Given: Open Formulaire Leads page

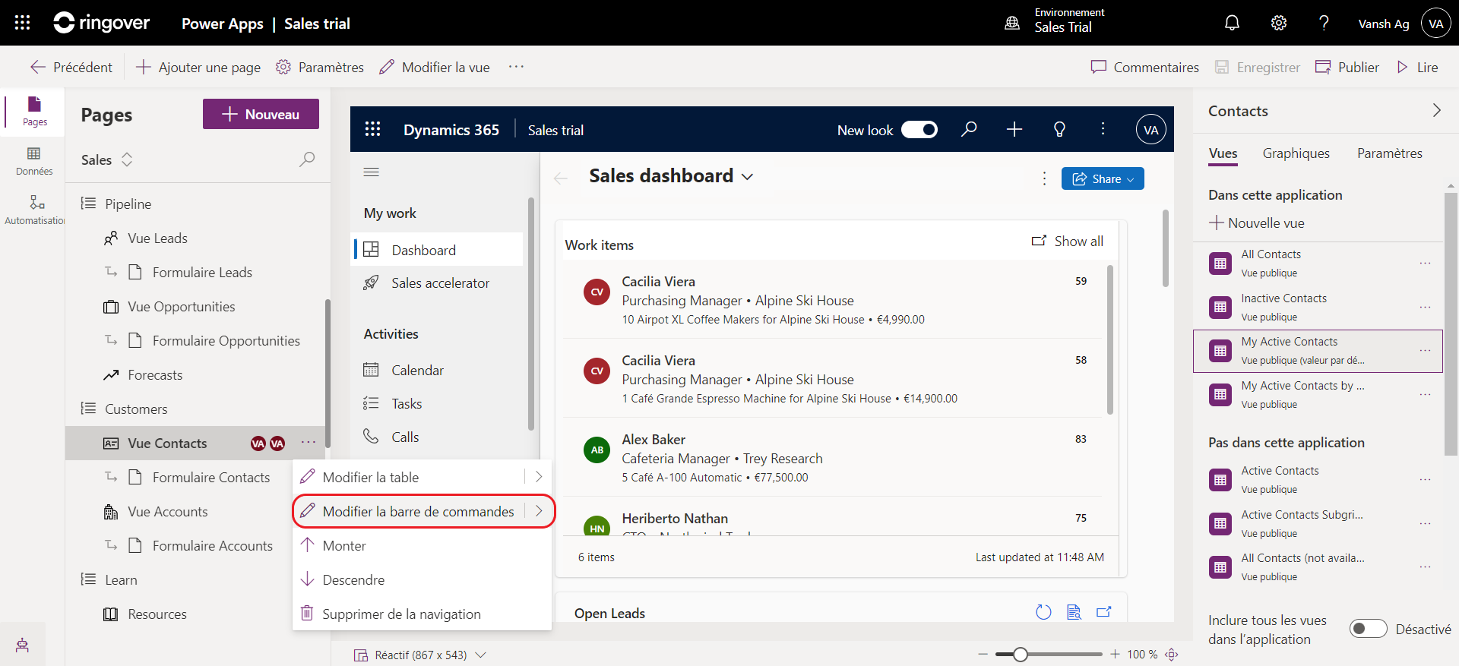Looking at the screenshot, I should tap(201, 272).
